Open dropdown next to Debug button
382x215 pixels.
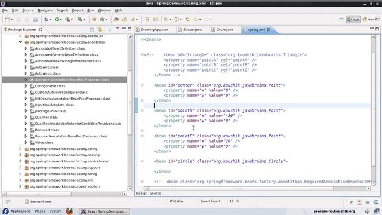pyautogui.click(x=50, y=20)
